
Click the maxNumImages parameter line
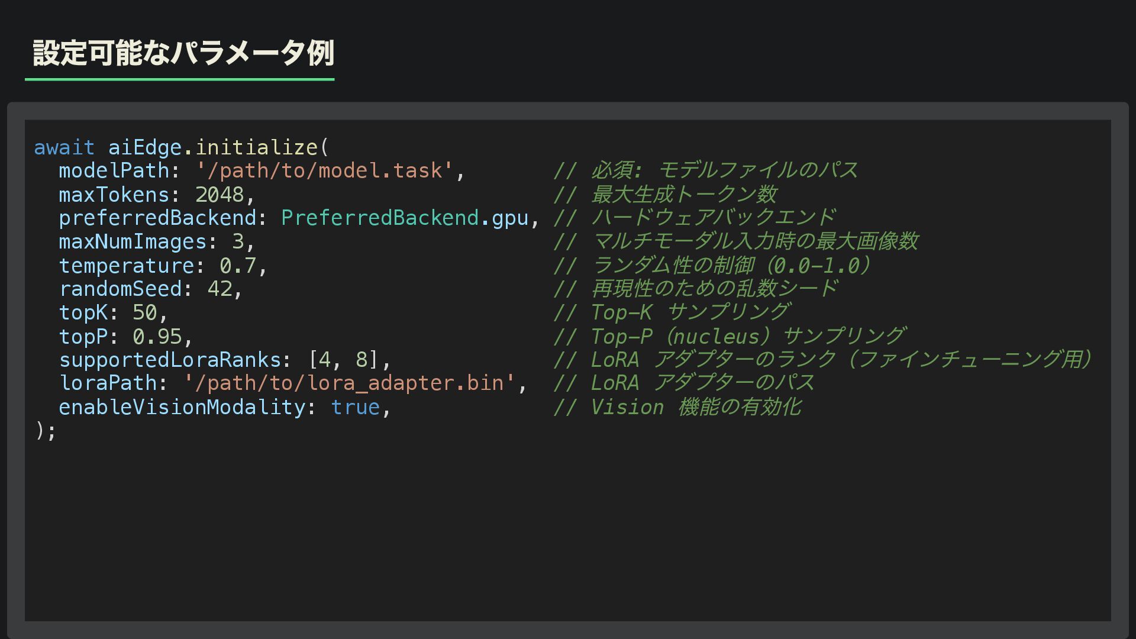(156, 242)
